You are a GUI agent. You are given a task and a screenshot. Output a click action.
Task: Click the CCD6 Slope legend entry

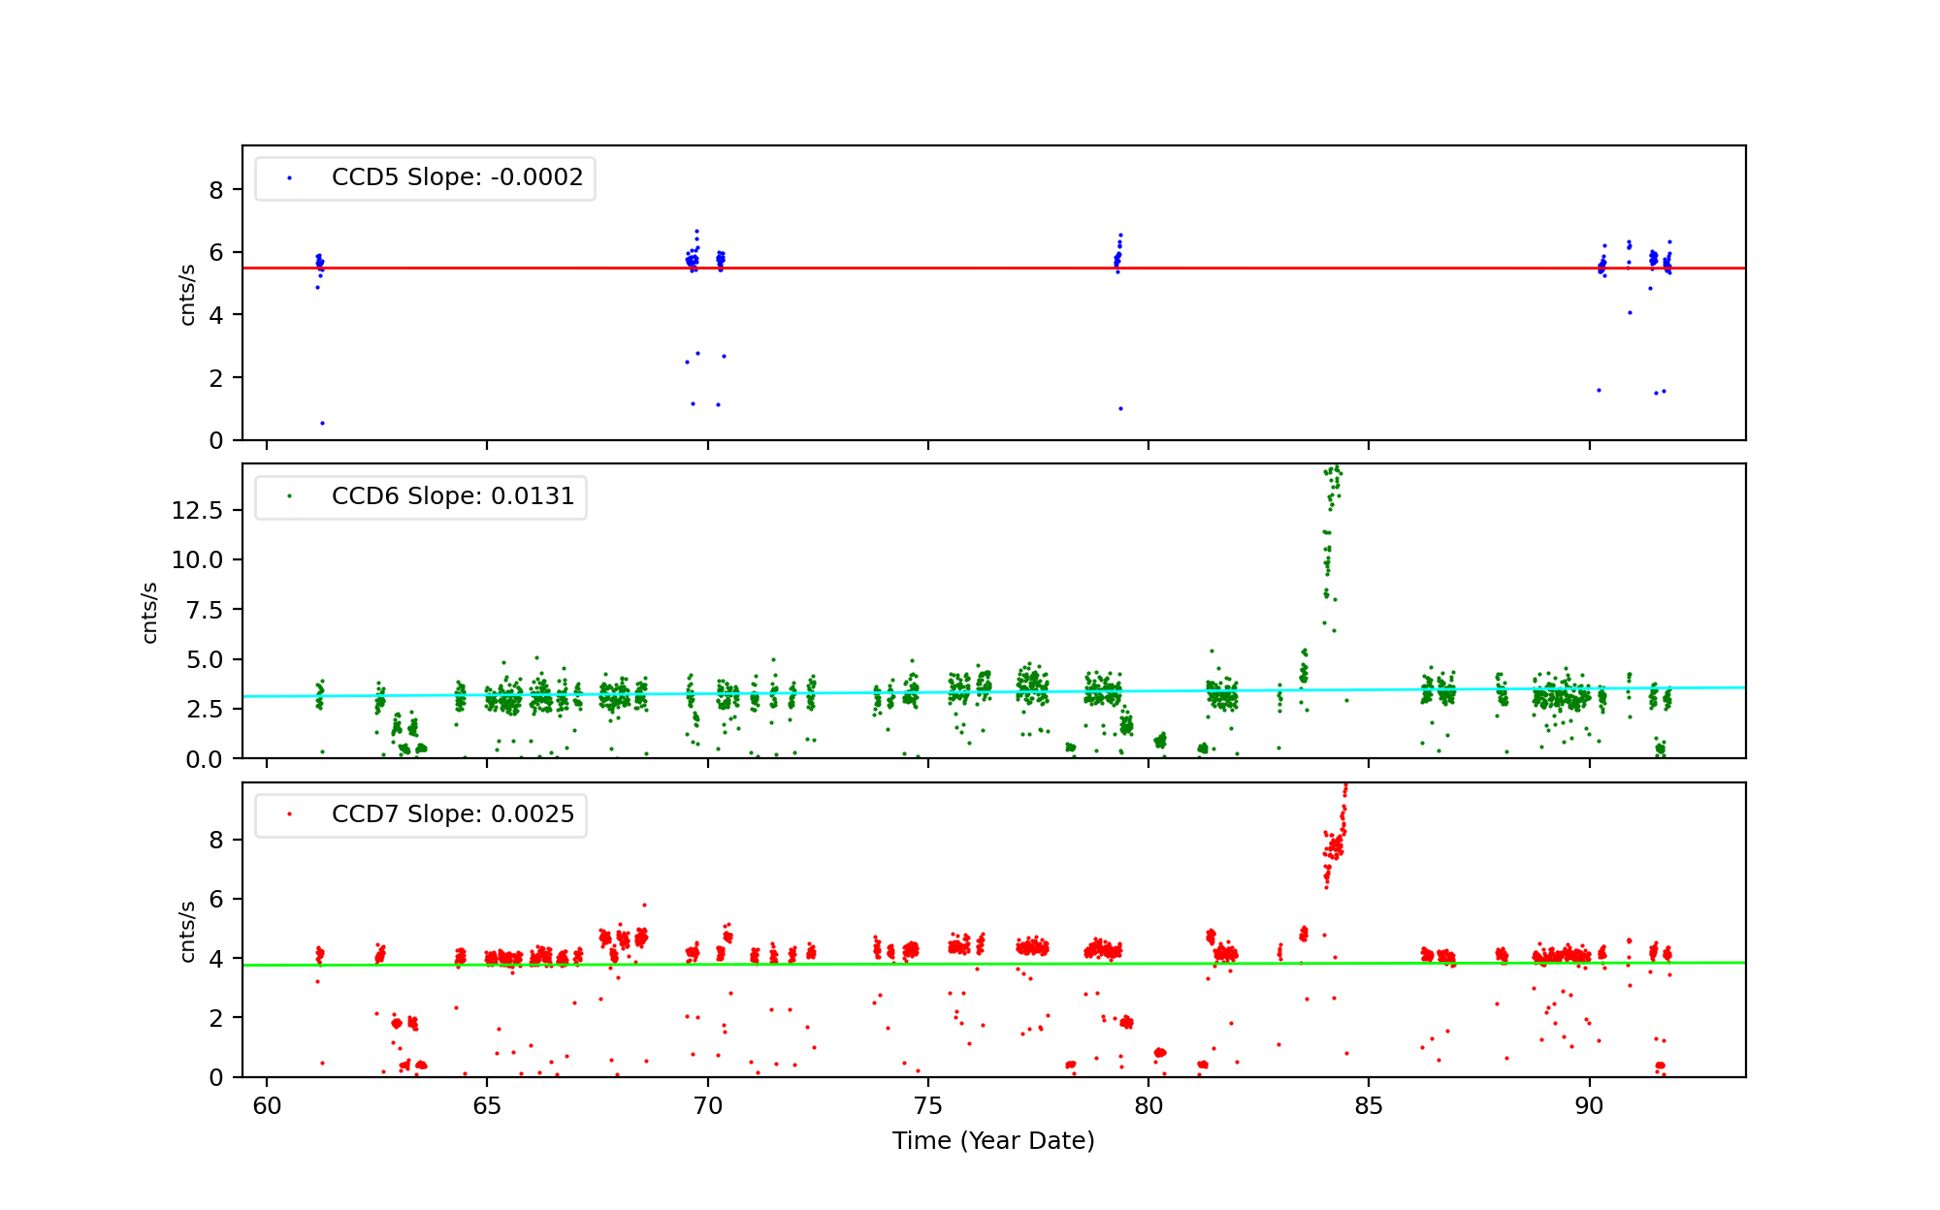(452, 496)
